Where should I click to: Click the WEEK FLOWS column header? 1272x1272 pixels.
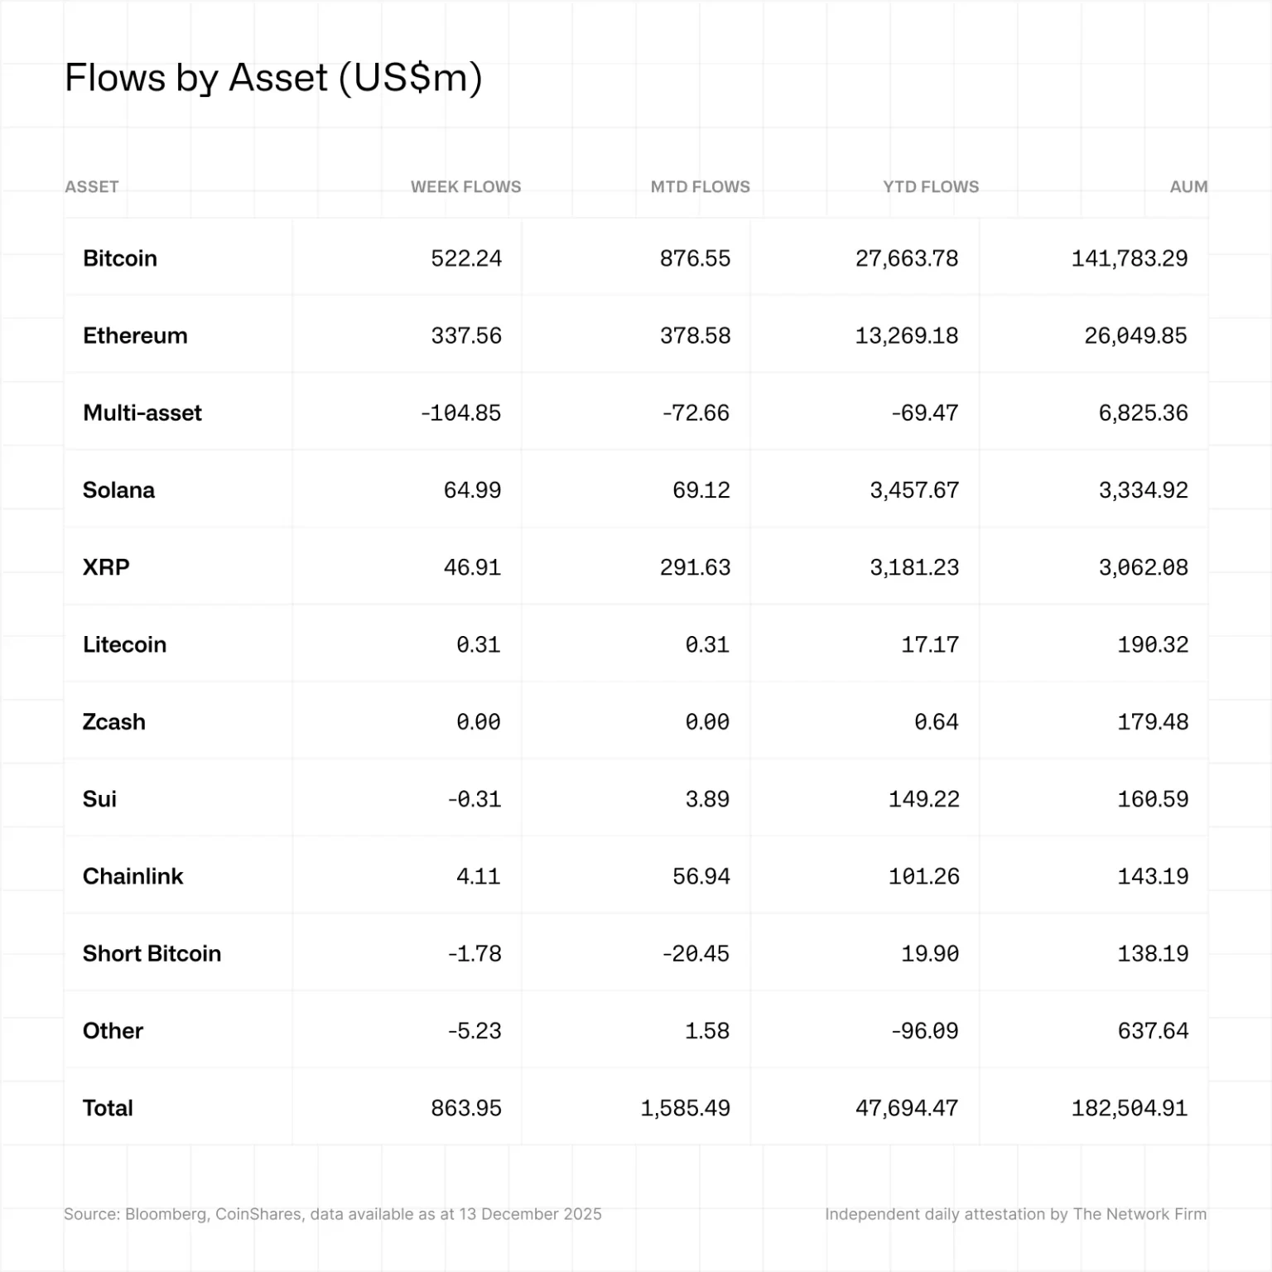pyautogui.click(x=465, y=187)
